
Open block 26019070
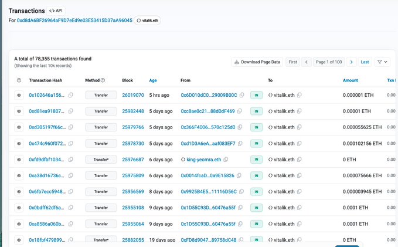(133, 95)
